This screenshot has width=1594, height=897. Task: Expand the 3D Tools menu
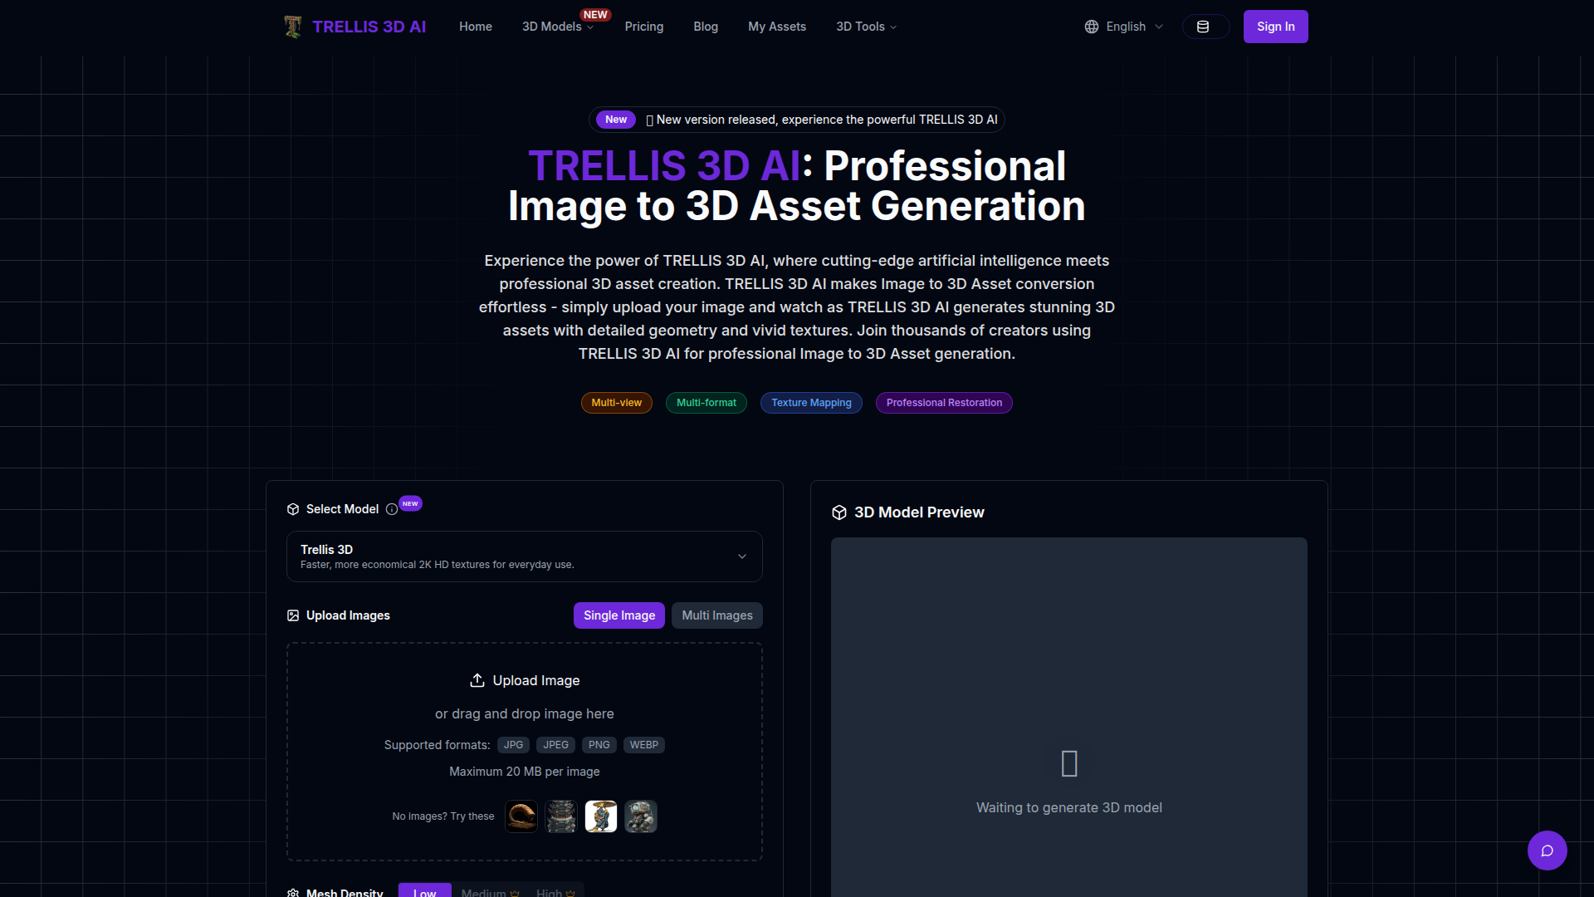(x=866, y=27)
